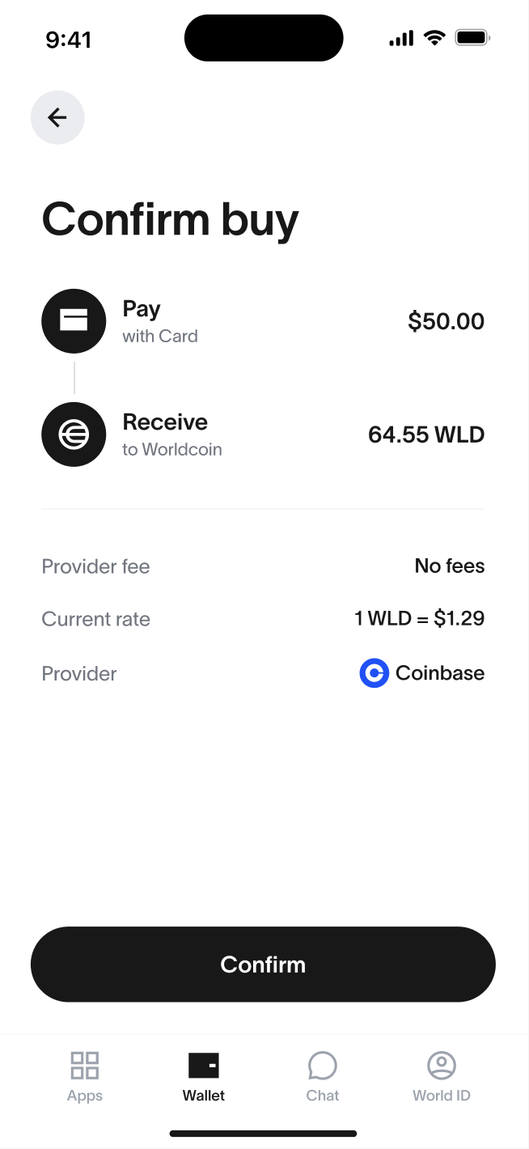Screen dimensions: 529x1149
Task: Confirm the purchase
Action: pyautogui.click(x=263, y=965)
